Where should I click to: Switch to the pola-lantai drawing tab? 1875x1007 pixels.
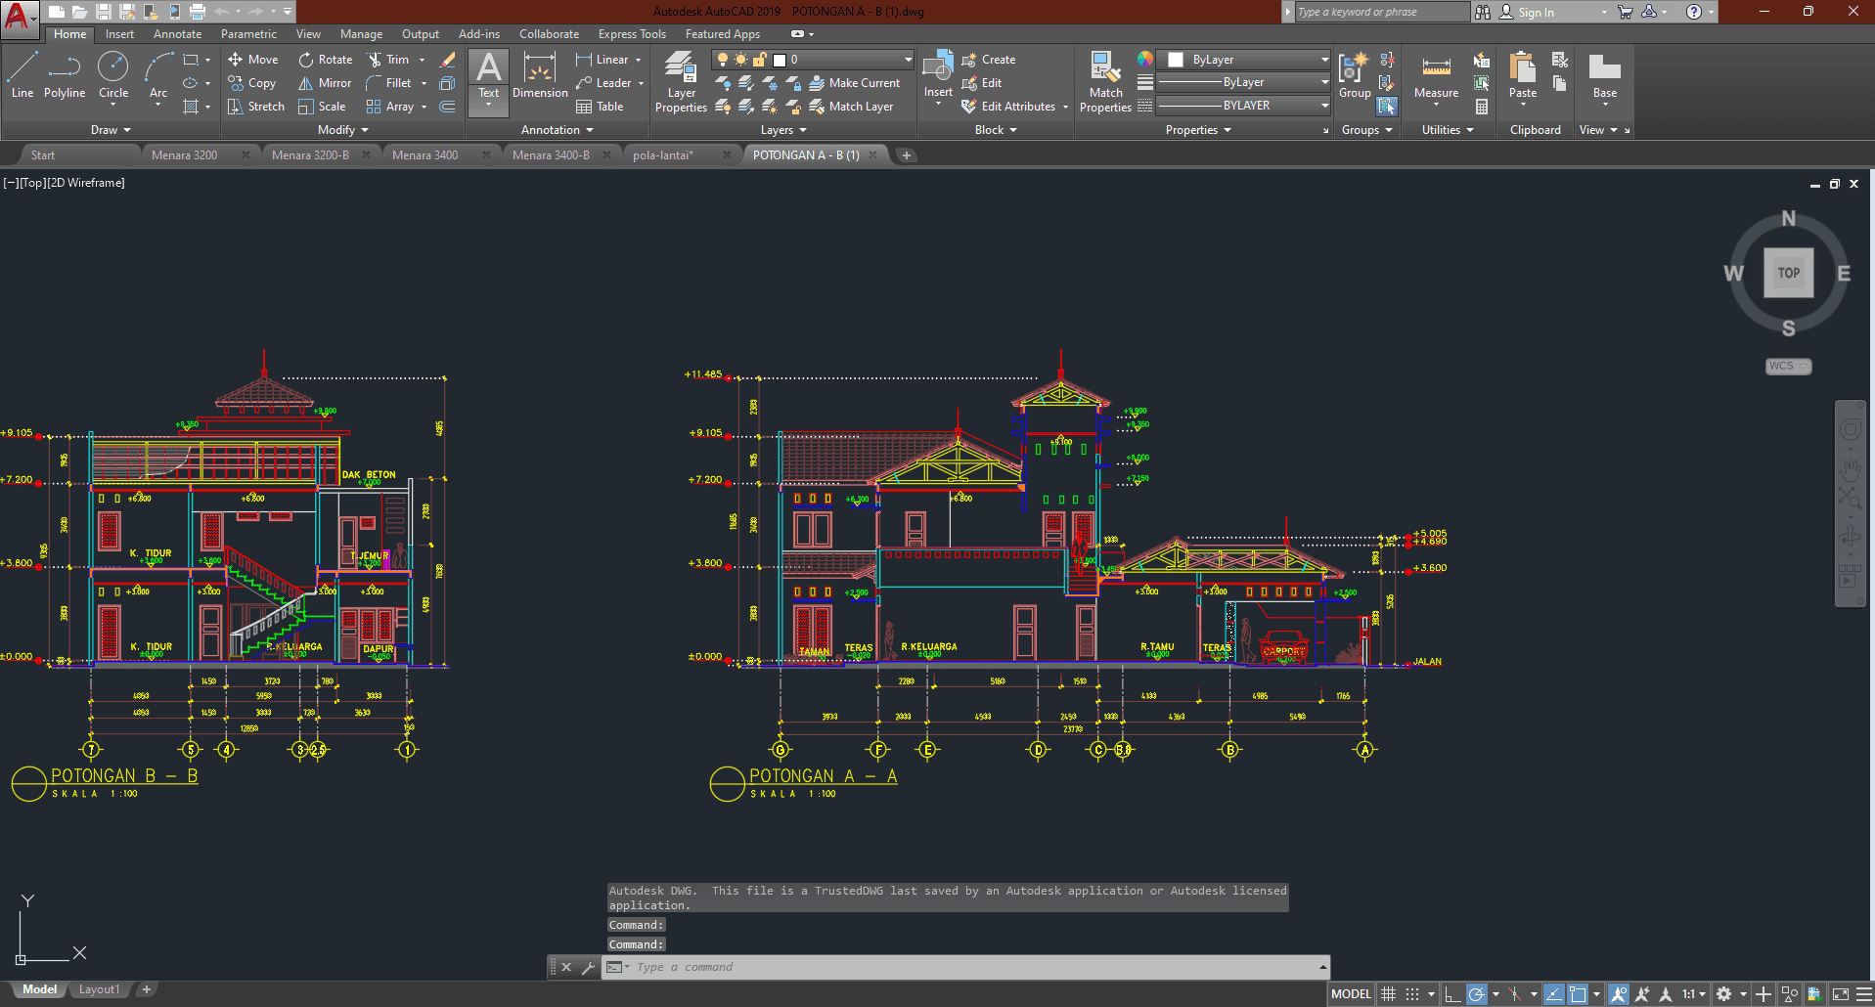[x=662, y=155]
